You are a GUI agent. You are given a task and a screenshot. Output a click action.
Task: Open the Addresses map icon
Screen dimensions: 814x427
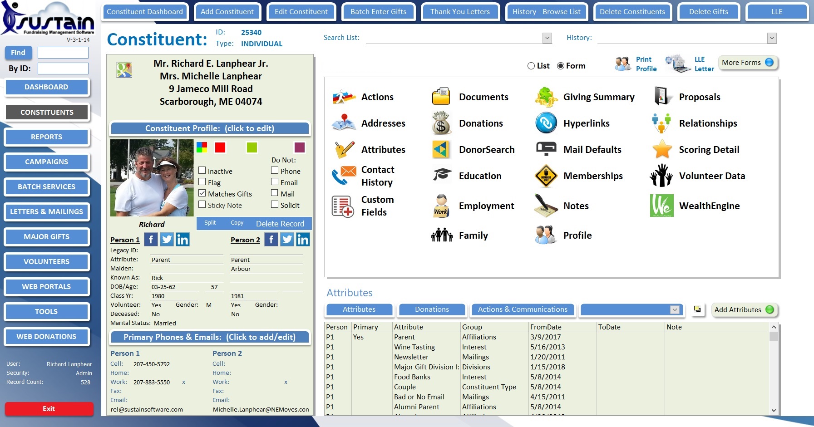pos(344,123)
